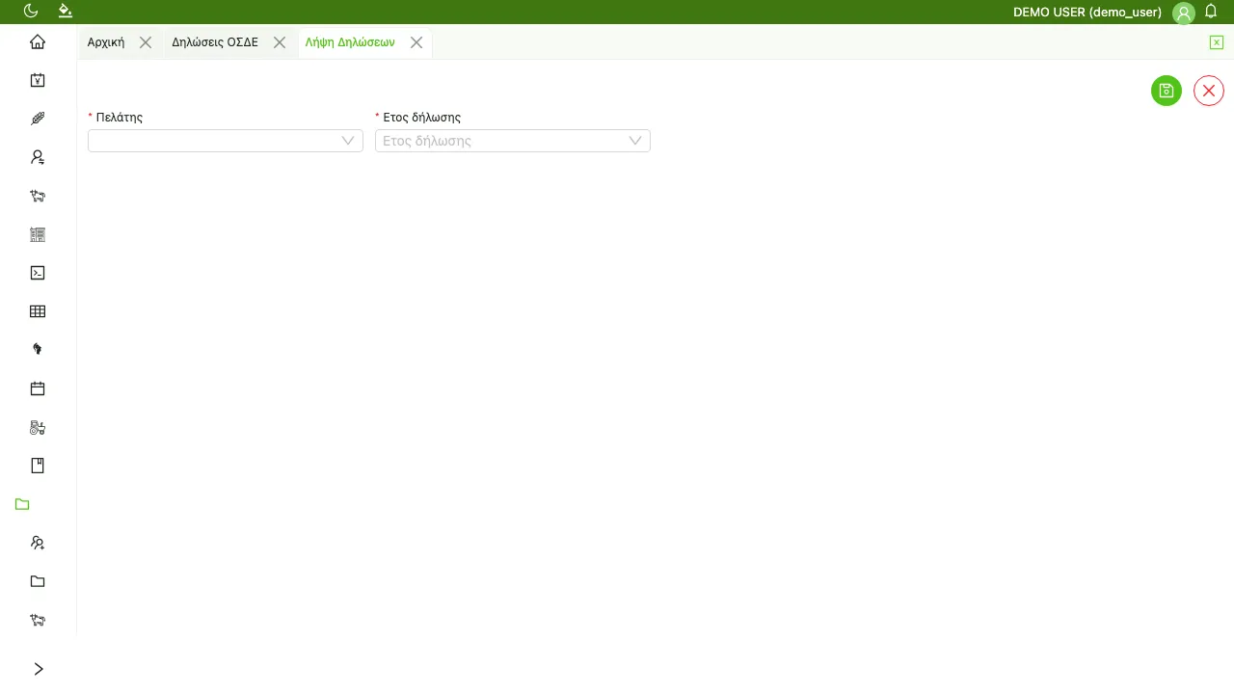Open the notifications bell
Viewport: 1234px width, 694px height.
click(x=1212, y=12)
